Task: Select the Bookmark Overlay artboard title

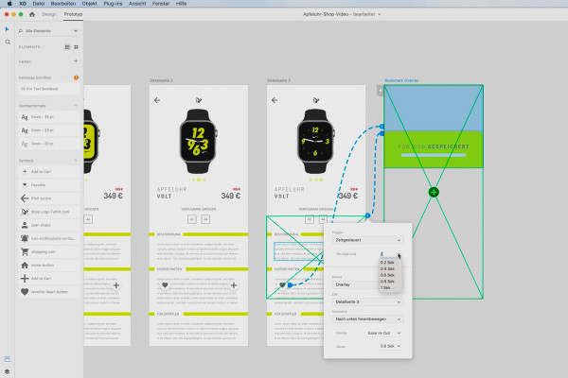Action: click(401, 80)
